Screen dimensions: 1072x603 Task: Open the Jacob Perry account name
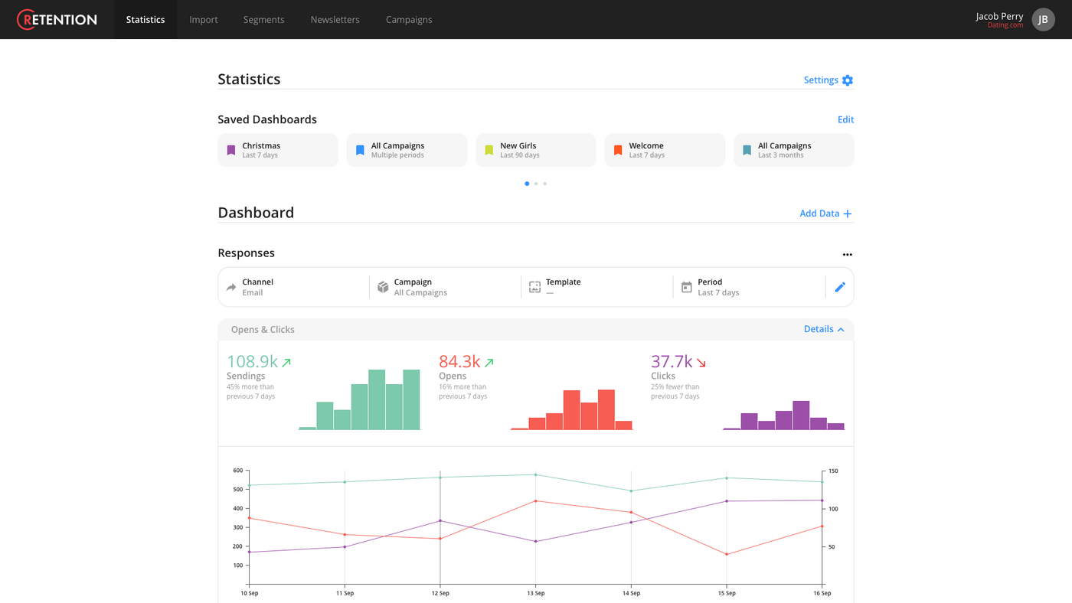999,16
